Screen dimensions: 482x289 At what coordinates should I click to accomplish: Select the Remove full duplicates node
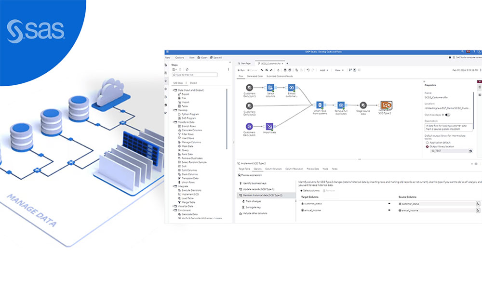point(341,105)
